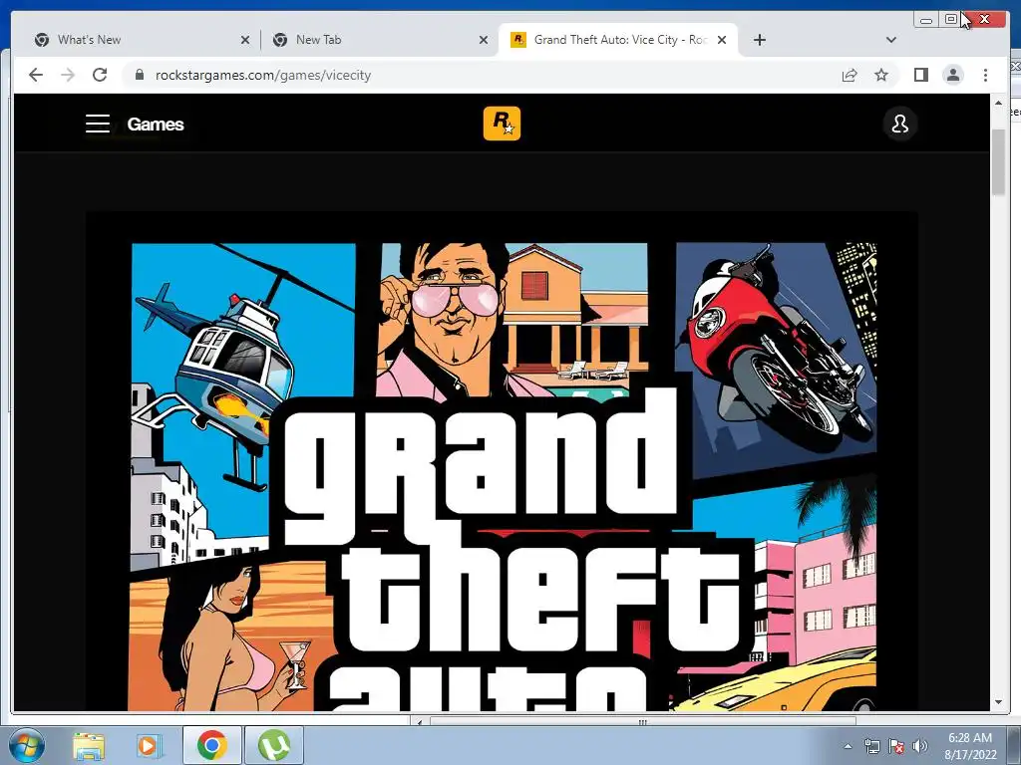The width and height of the screenshot is (1021, 765).
Task: Click the taskbar clock 6:28 AM
Action: pyautogui.click(x=970, y=738)
